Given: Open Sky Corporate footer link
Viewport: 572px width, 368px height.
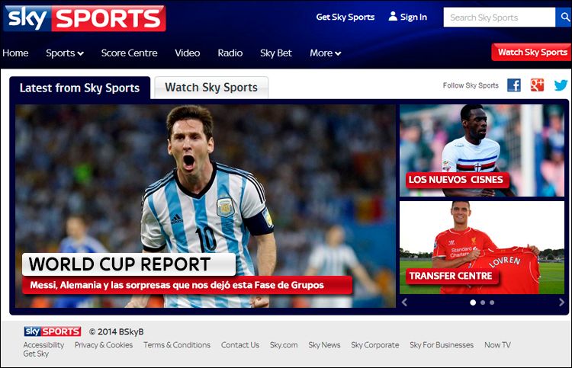Looking at the screenshot, I should coord(375,344).
